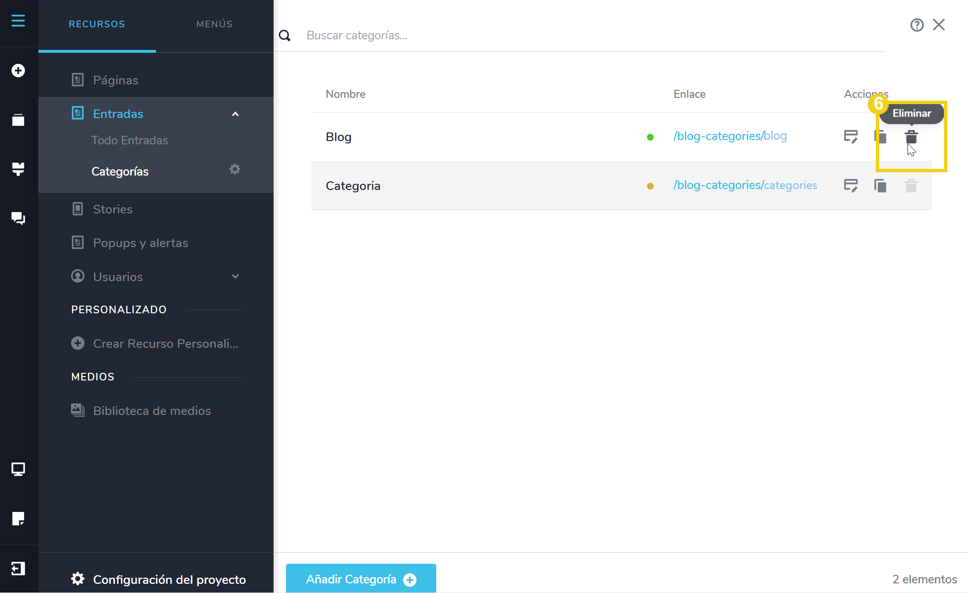
Task: Click the exit project icon
Action: click(x=18, y=569)
